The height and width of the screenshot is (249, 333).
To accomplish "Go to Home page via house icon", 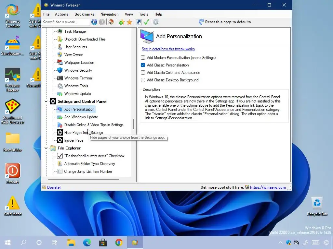I will pyautogui.click(x=111, y=22).
